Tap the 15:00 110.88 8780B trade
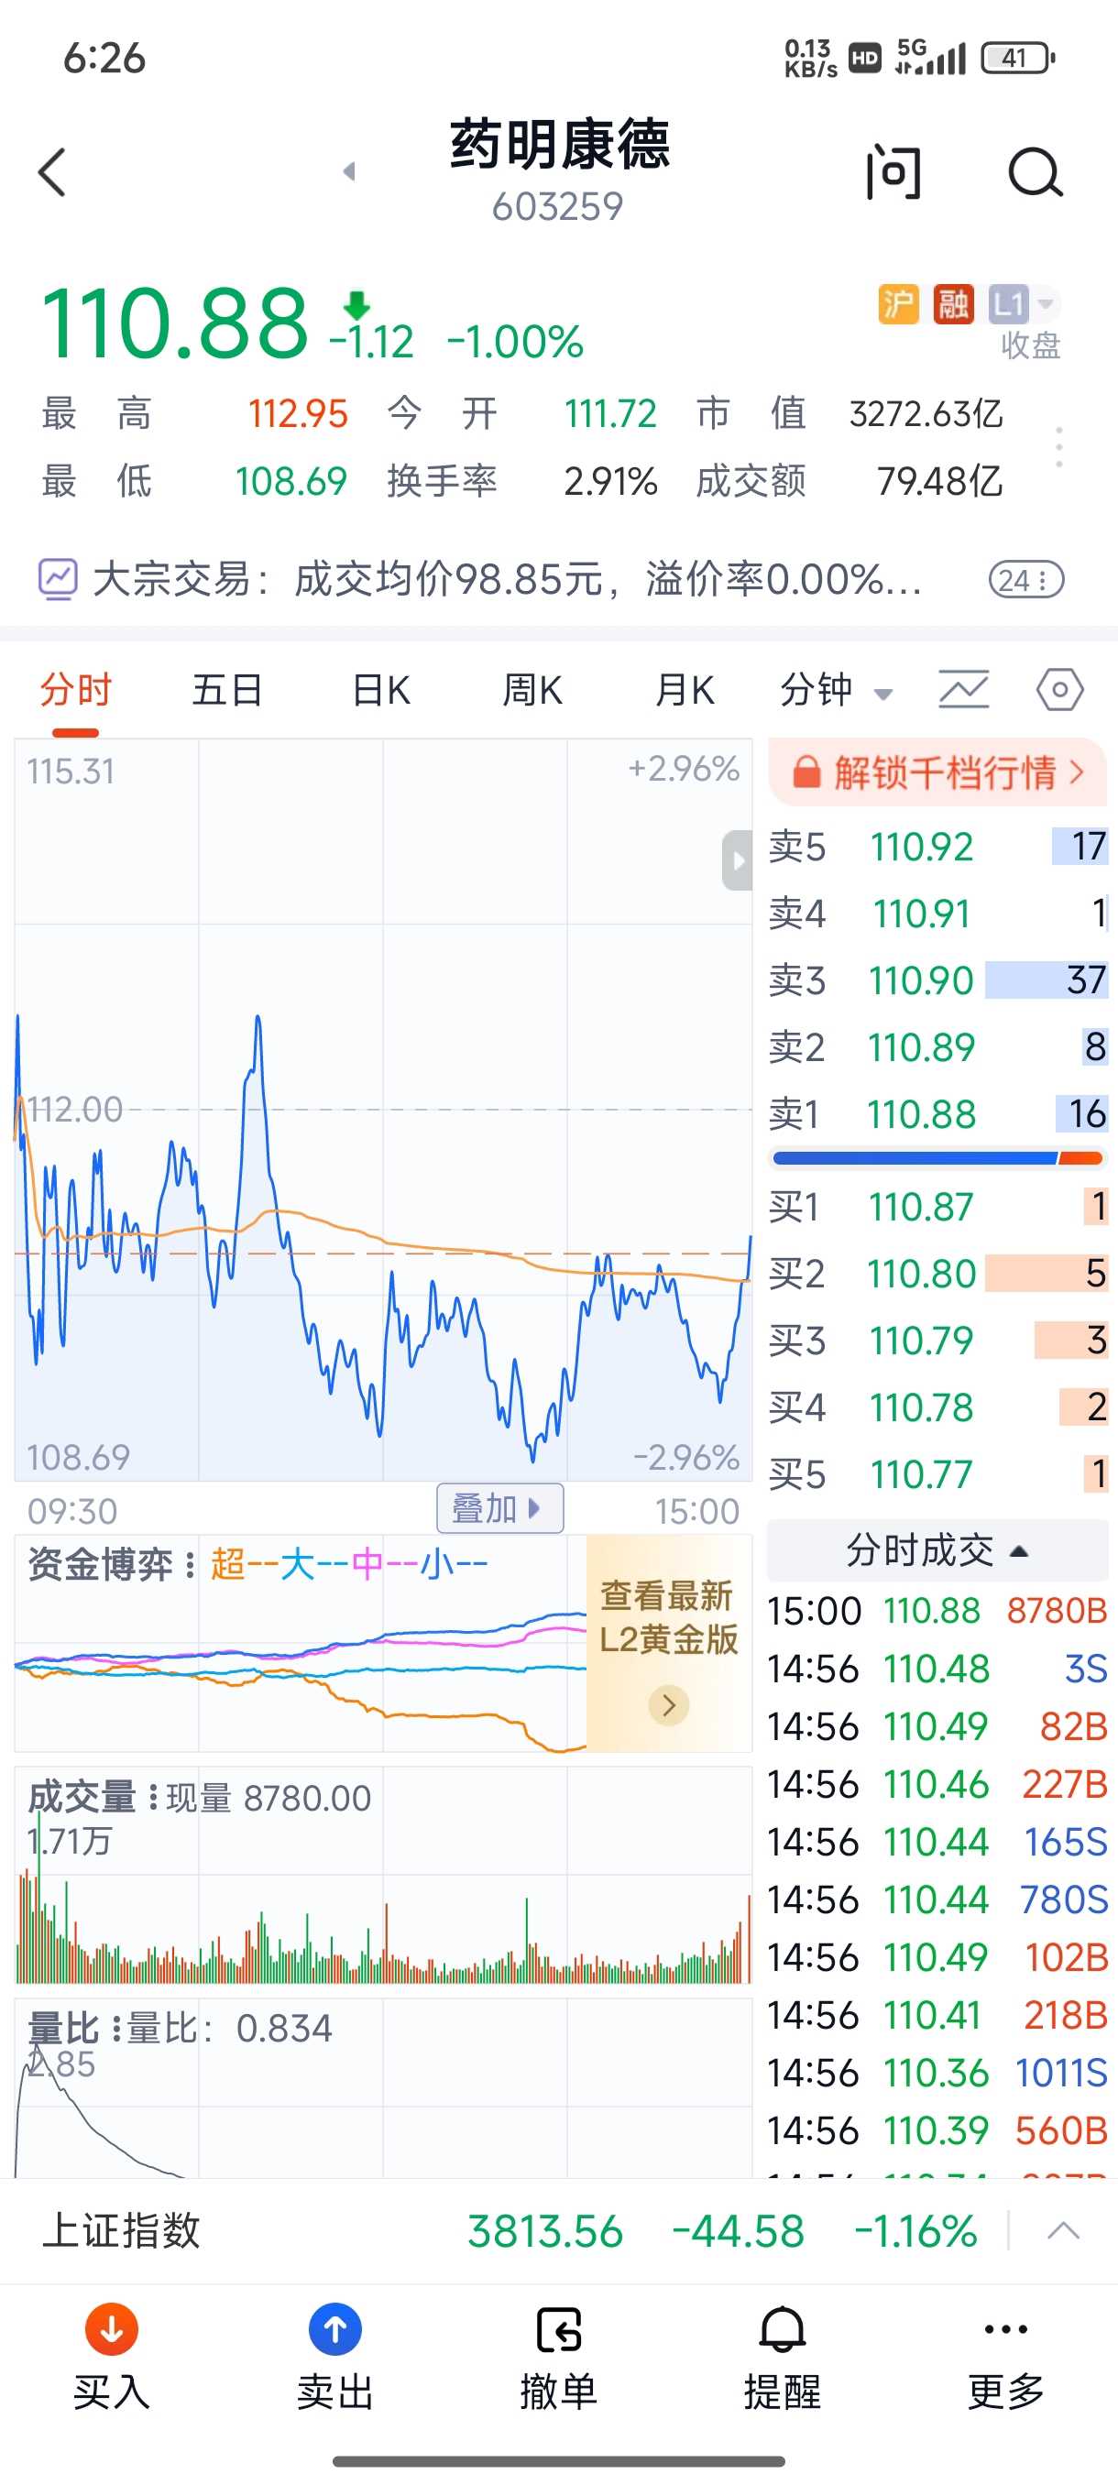This screenshot has width=1118, height=2485. click(937, 1611)
